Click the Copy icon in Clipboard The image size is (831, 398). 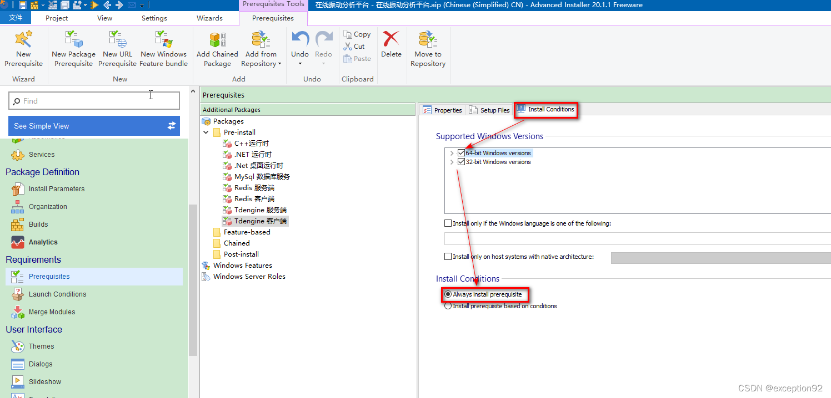tap(348, 34)
